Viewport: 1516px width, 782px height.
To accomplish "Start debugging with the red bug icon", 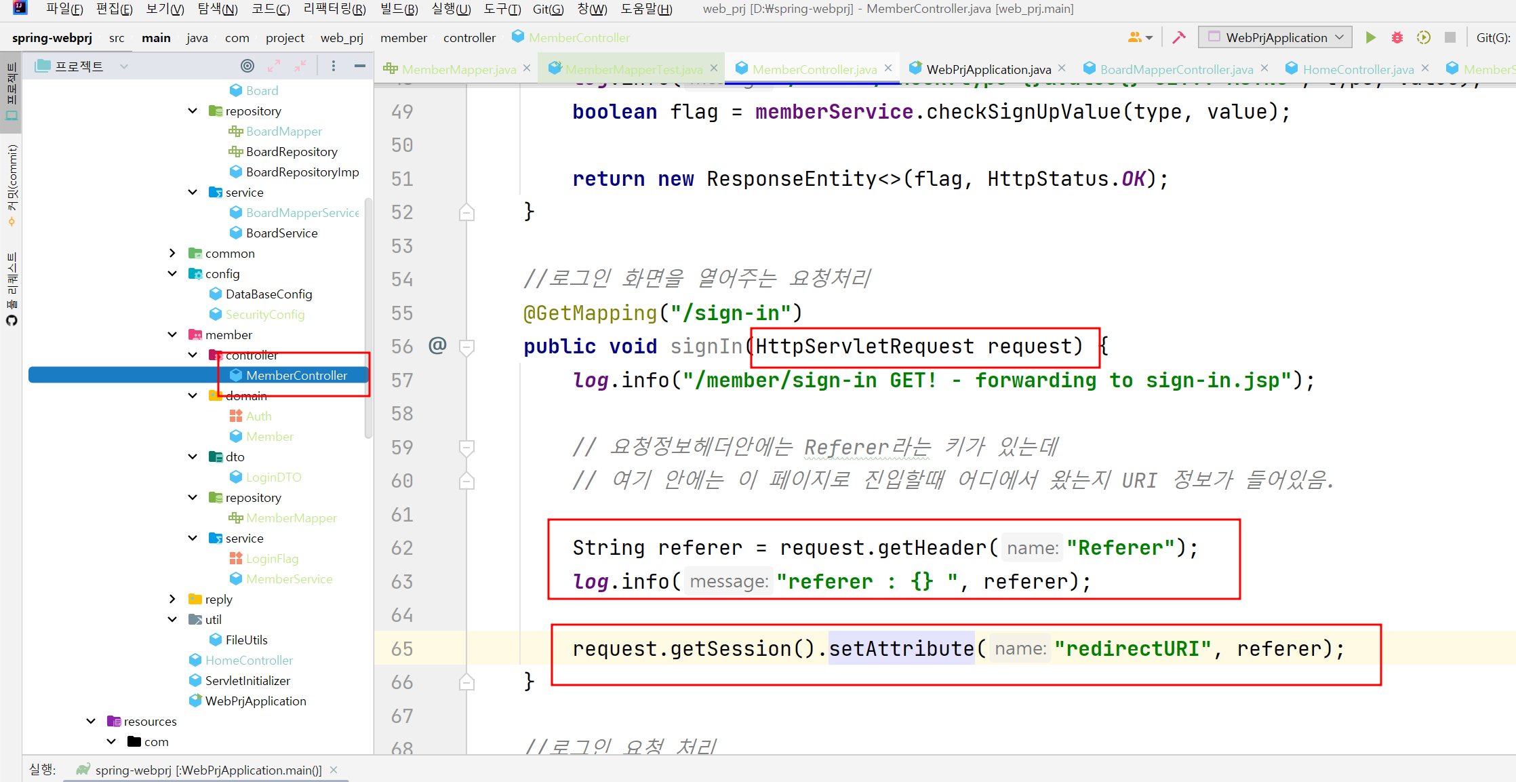I will 1397,37.
